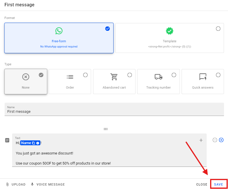Remove the Name variable chip

(x=38, y=143)
